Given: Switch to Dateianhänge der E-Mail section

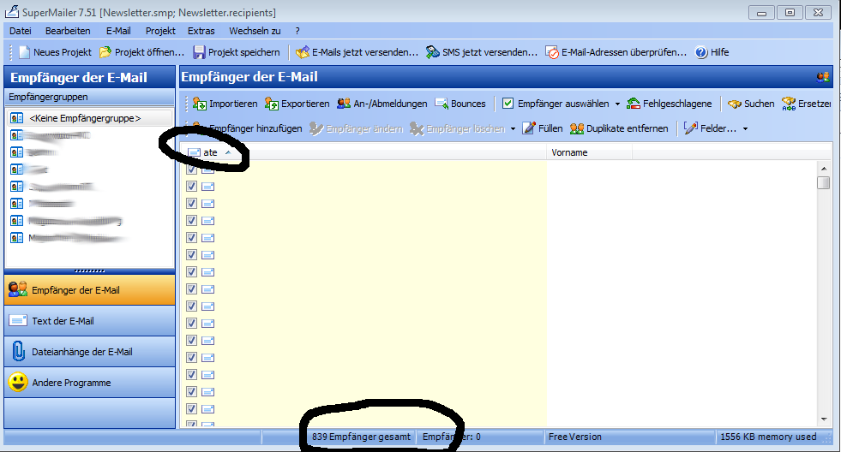Looking at the screenshot, I should pos(89,352).
